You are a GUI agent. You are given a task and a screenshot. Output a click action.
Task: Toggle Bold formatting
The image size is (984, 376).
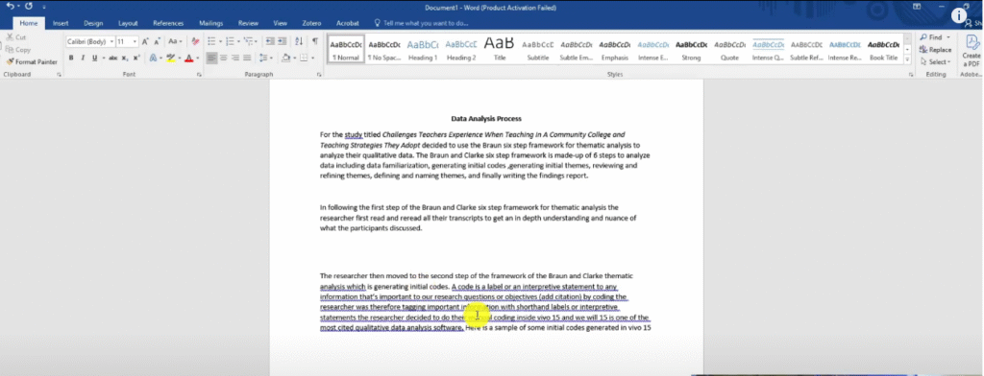click(71, 58)
